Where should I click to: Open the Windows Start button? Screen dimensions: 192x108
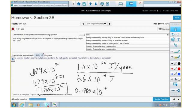coord(14,105)
